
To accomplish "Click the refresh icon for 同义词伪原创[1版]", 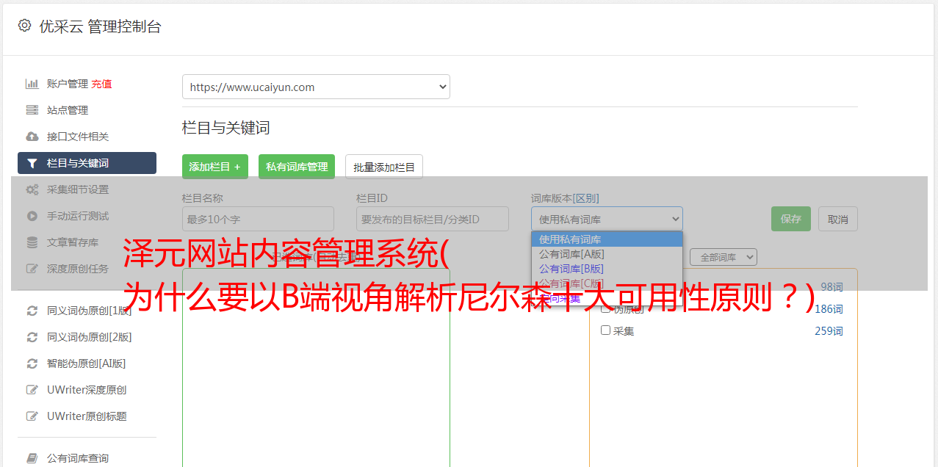I will coord(32,311).
